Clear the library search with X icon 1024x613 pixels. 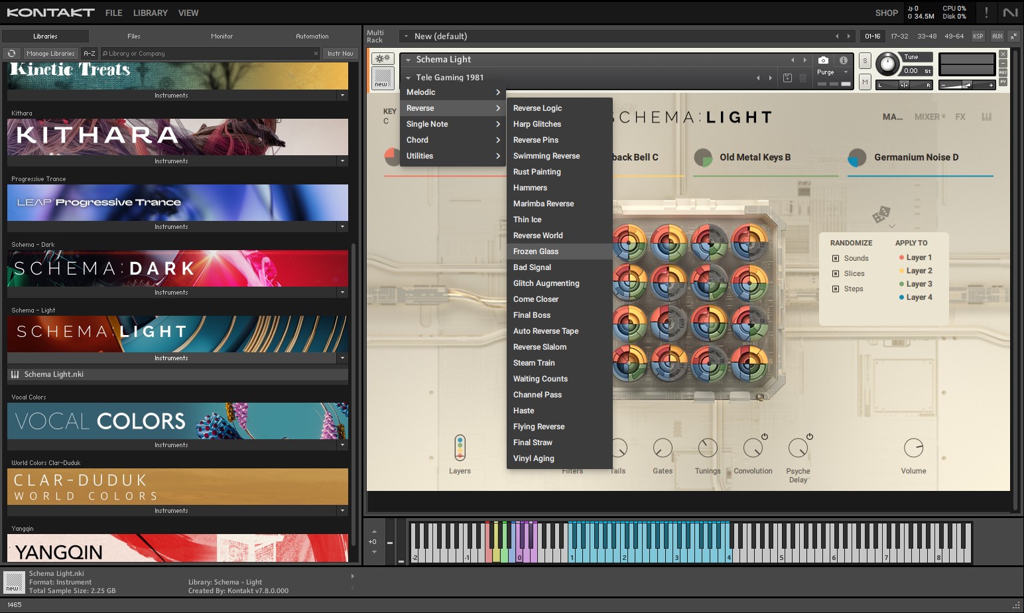click(316, 54)
